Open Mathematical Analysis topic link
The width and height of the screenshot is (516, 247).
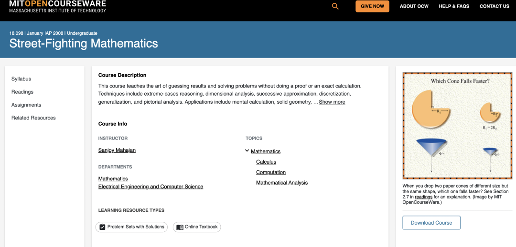pyautogui.click(x=282, y=183)
